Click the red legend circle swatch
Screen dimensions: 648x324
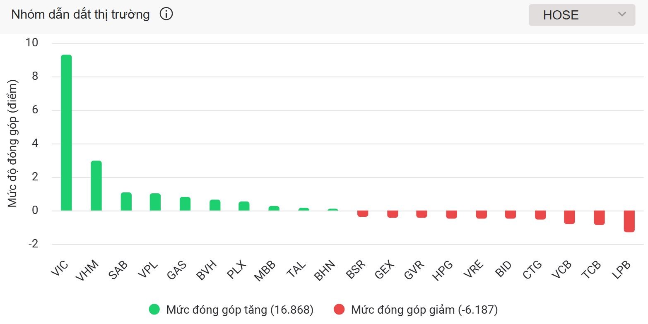339,310
